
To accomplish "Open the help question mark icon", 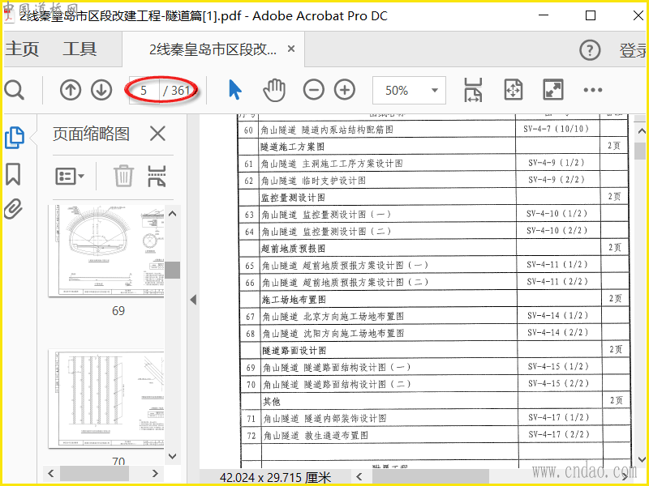I will [x=590, y=50].
